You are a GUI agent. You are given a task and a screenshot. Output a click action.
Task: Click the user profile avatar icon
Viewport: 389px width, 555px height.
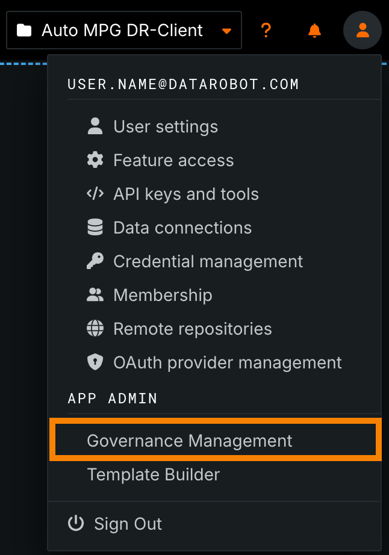[362, 30]
